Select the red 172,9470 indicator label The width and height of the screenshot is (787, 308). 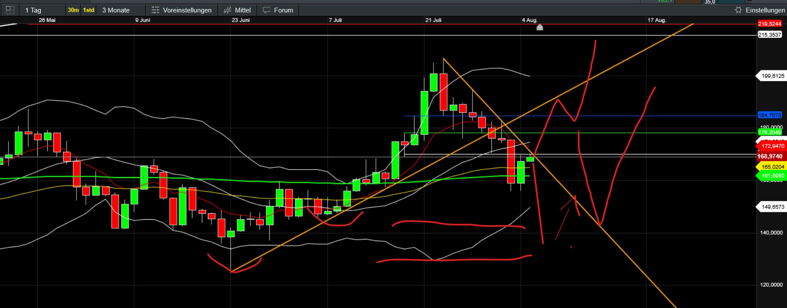click(x=771, y=146)
